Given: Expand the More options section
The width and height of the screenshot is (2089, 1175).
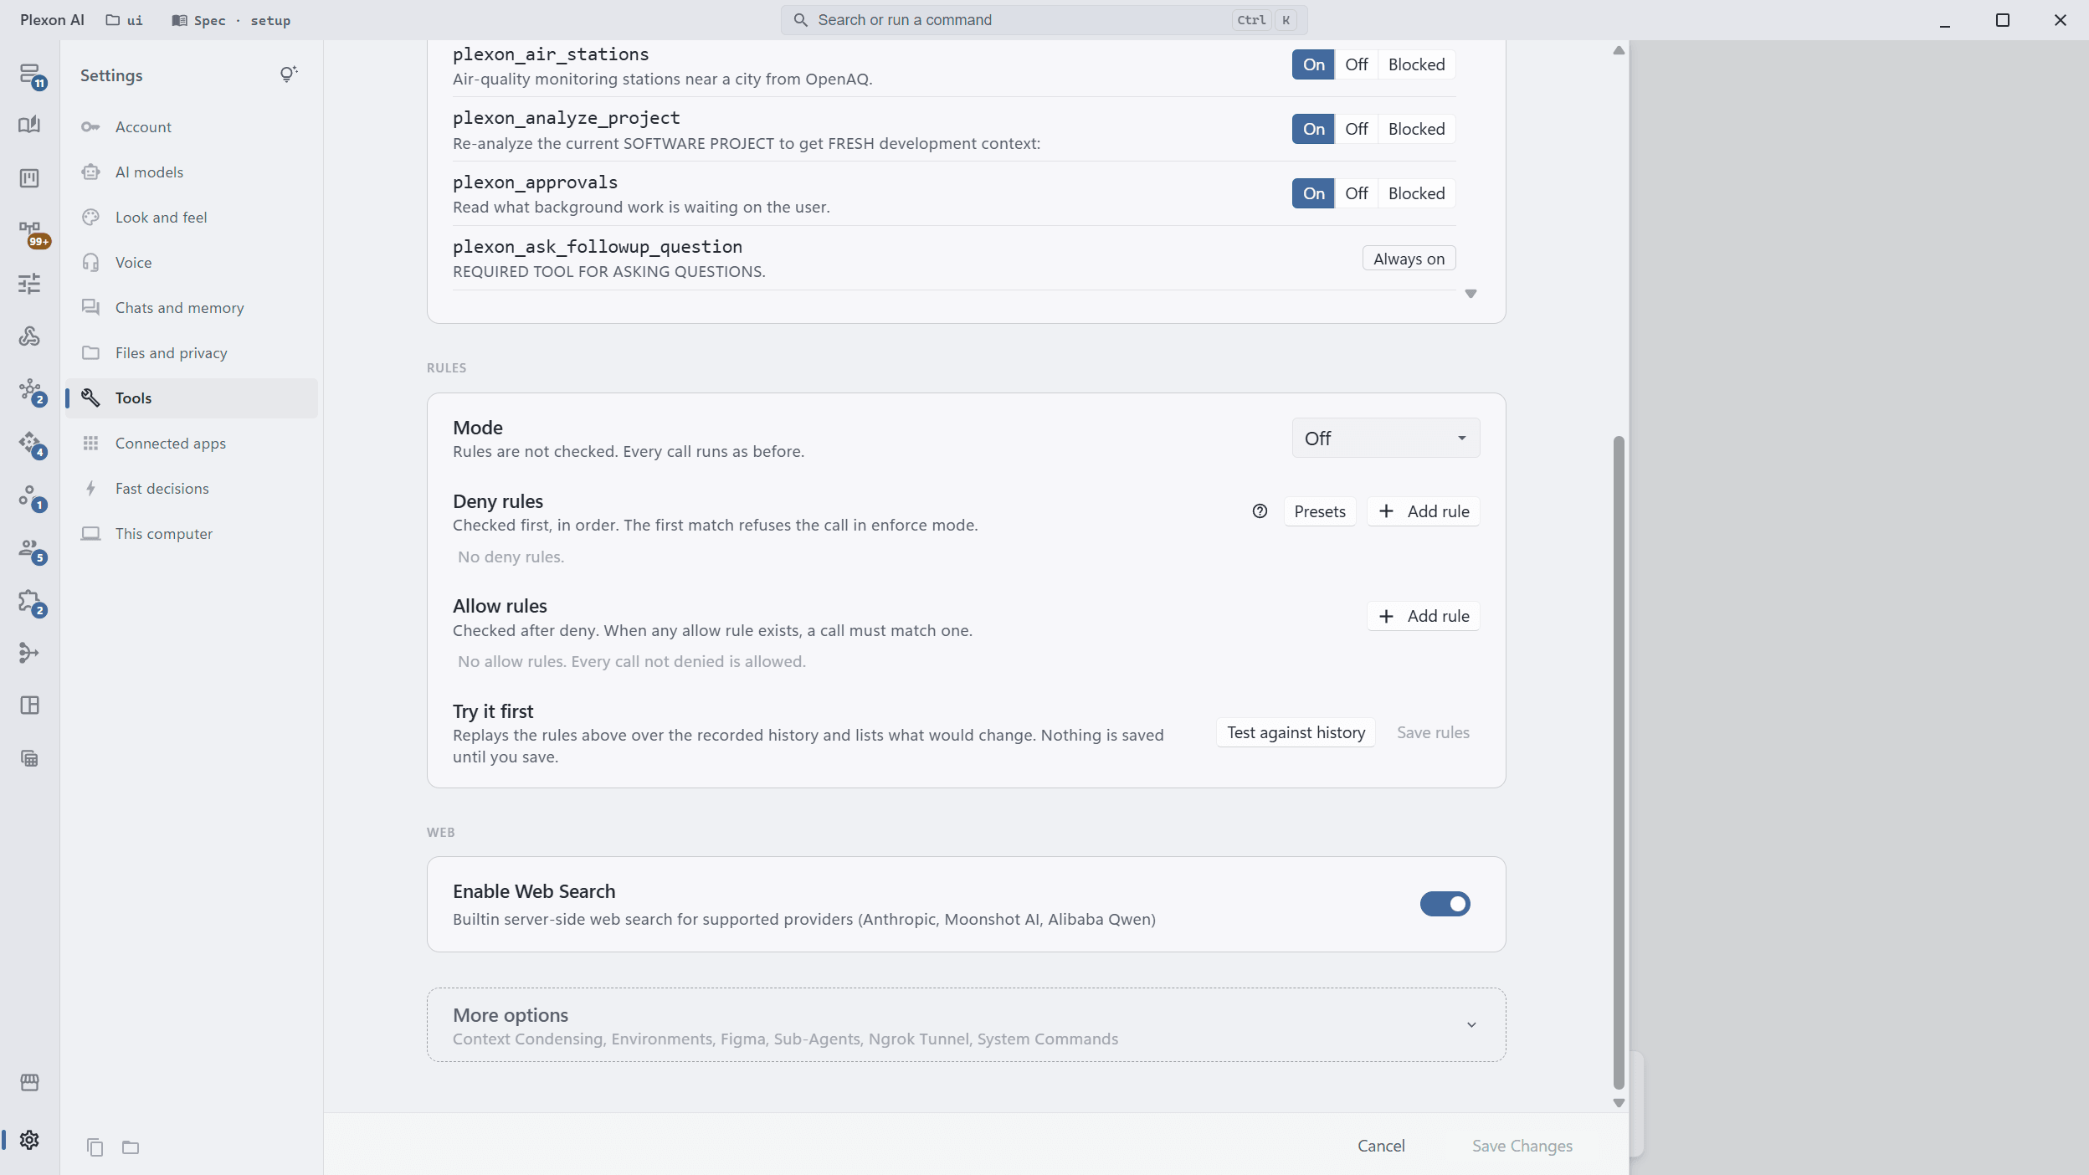Looking at the screenshot, I should point(966,1025).
